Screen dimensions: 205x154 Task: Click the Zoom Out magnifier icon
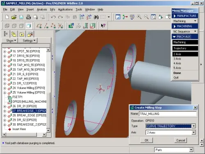146,17
